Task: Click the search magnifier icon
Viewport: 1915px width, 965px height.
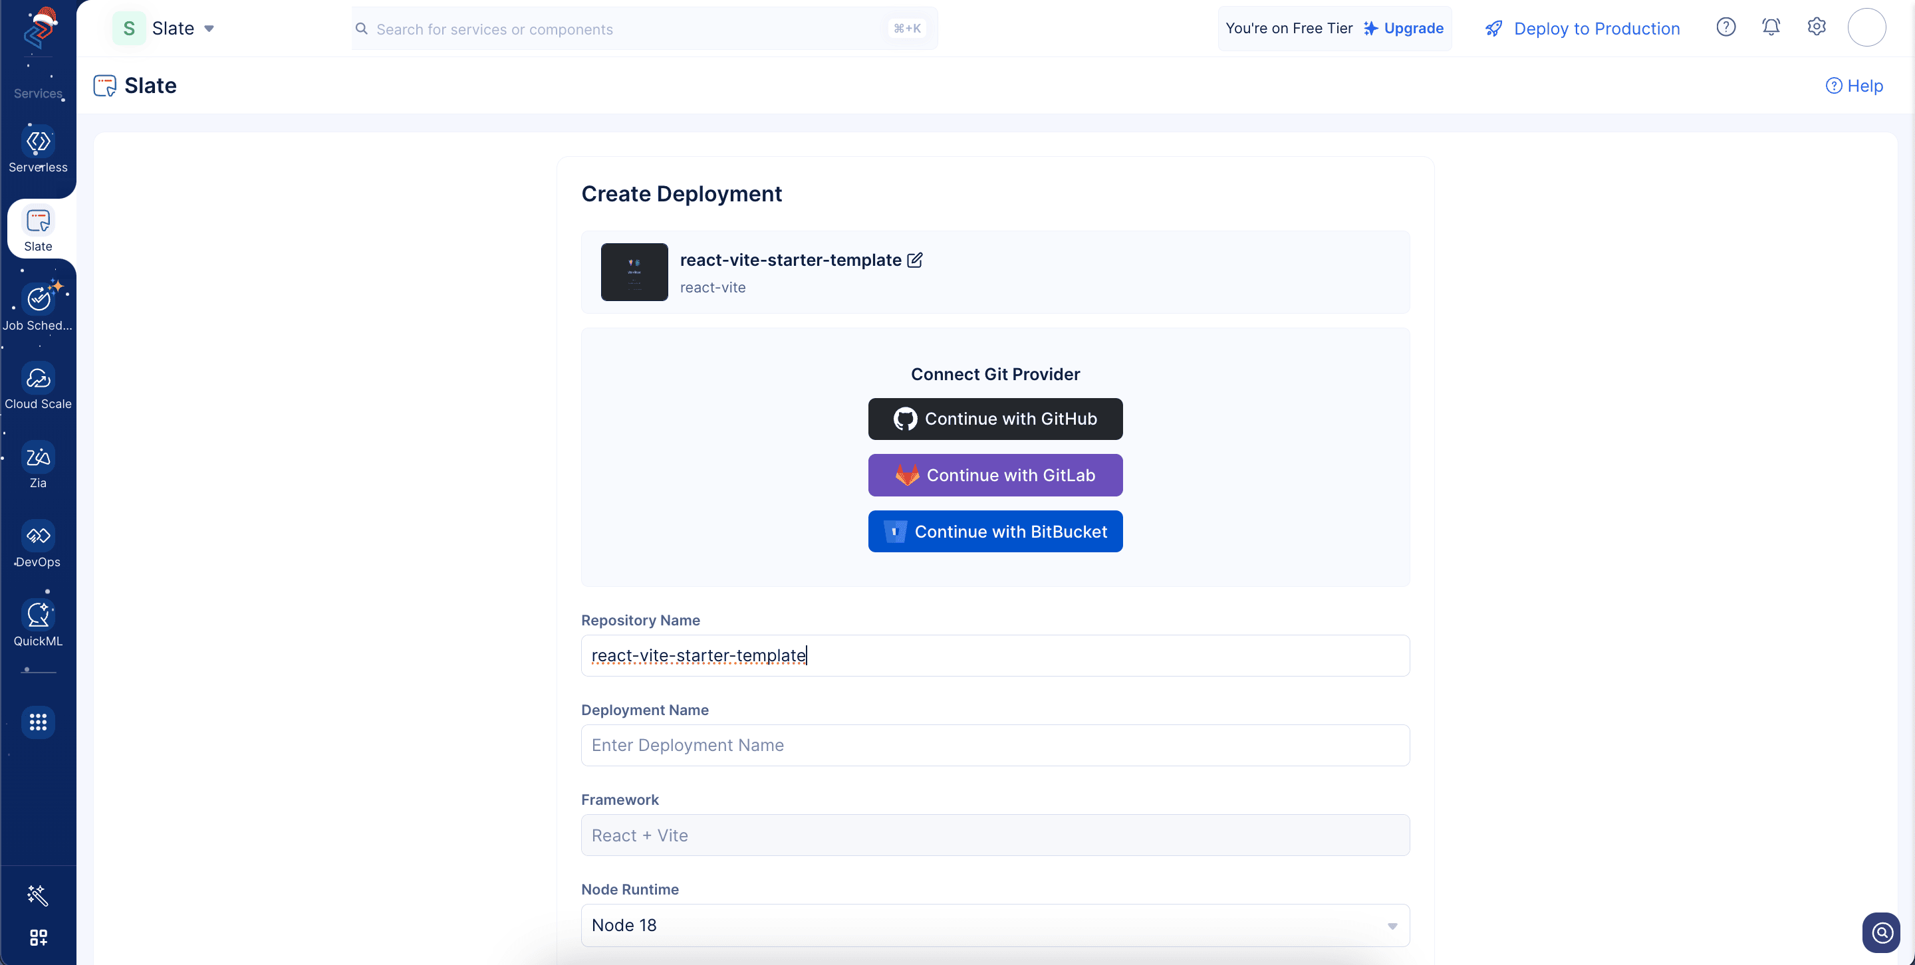Action: coord(362,29)
